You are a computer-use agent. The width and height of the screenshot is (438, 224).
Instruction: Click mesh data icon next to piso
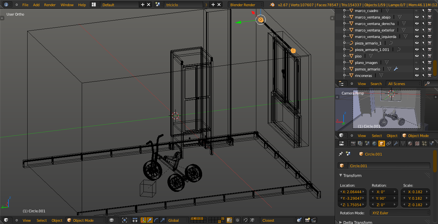pyautogui.click(x=371, y=56)
